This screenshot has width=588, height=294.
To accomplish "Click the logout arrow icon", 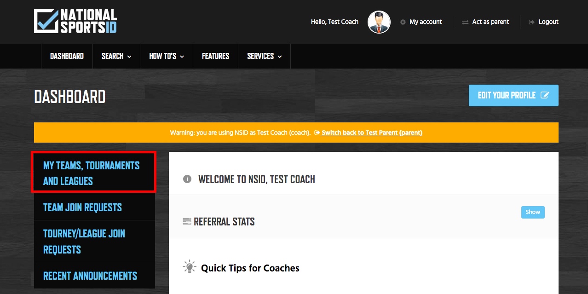I will [532, 22].
